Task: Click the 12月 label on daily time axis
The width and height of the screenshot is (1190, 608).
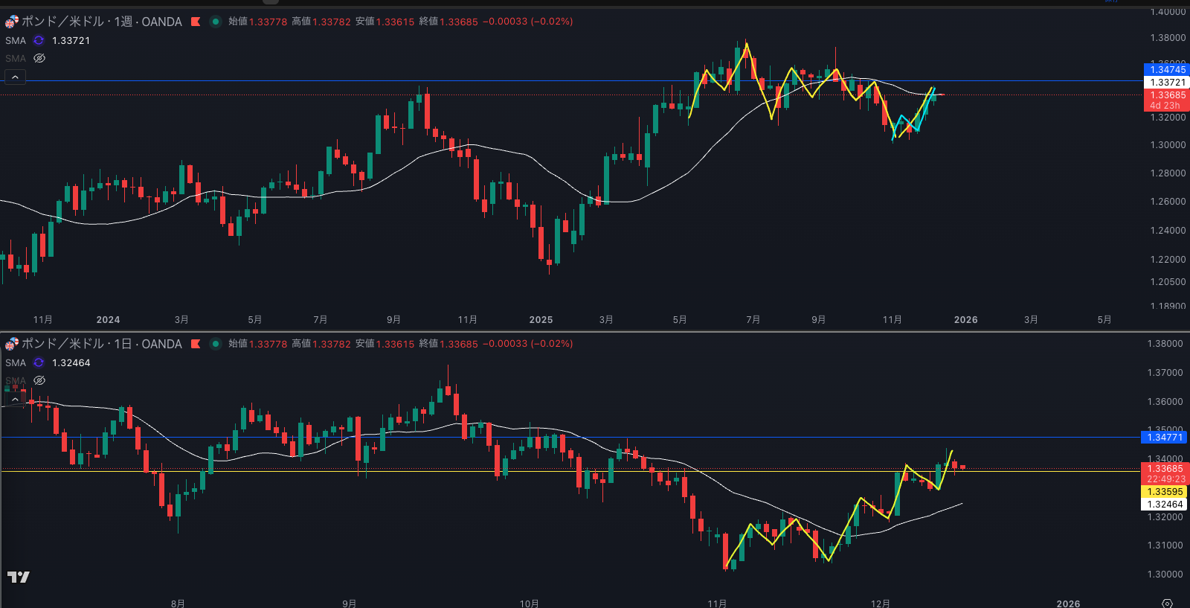Action: pyautogui.click(x=880, y=603)
